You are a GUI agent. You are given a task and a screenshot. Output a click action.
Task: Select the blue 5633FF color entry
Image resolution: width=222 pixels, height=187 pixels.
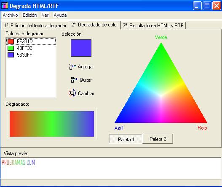[x=31, y=55]
